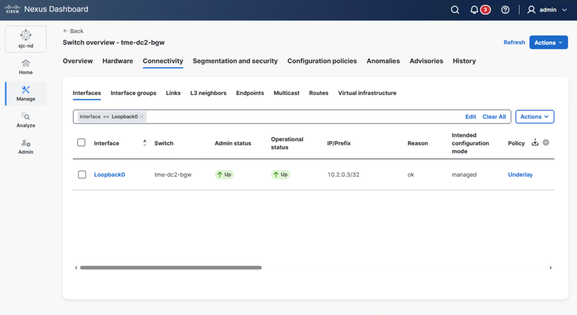
Task: Open table column settings gear
Action: 546,142
